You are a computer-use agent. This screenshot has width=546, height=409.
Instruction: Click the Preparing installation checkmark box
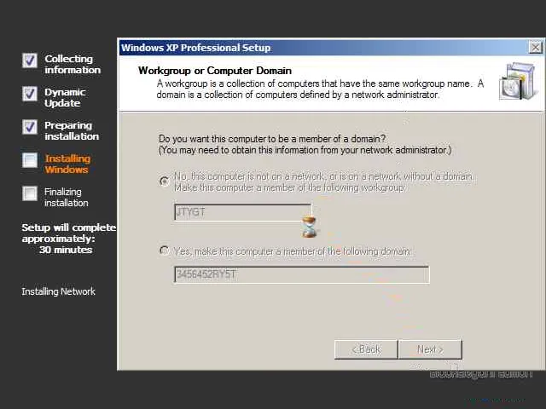pos(30,127)
